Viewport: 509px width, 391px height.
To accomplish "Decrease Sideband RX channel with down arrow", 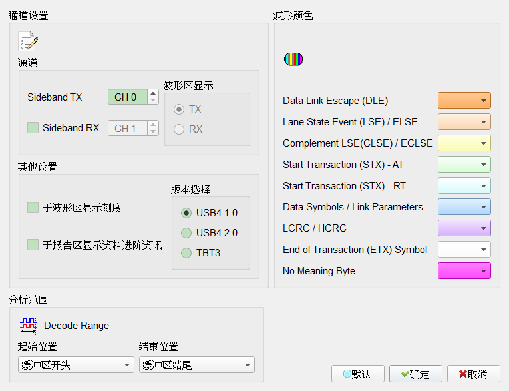I will click(153, 132).
